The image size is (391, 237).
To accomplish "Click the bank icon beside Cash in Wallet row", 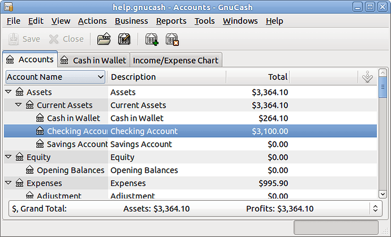I will click(40, 118).
